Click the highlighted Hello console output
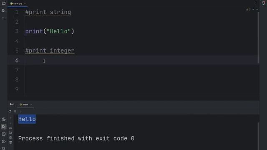The image size is (267, 150). point(27,119)
